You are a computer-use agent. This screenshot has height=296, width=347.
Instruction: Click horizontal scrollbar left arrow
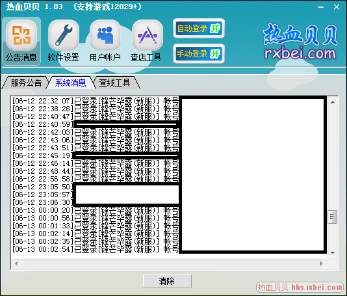pos(16,263)
